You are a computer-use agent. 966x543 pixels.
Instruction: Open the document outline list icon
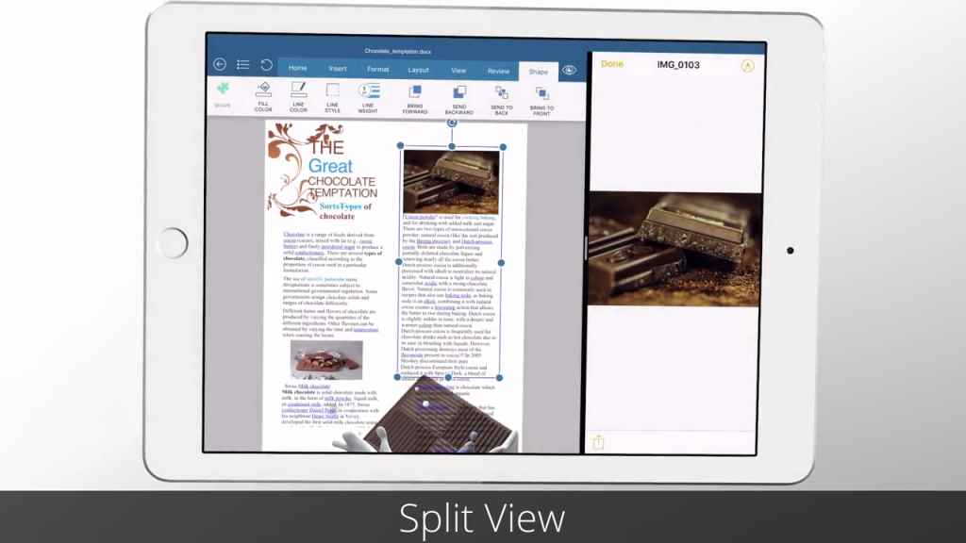point(243,65)
